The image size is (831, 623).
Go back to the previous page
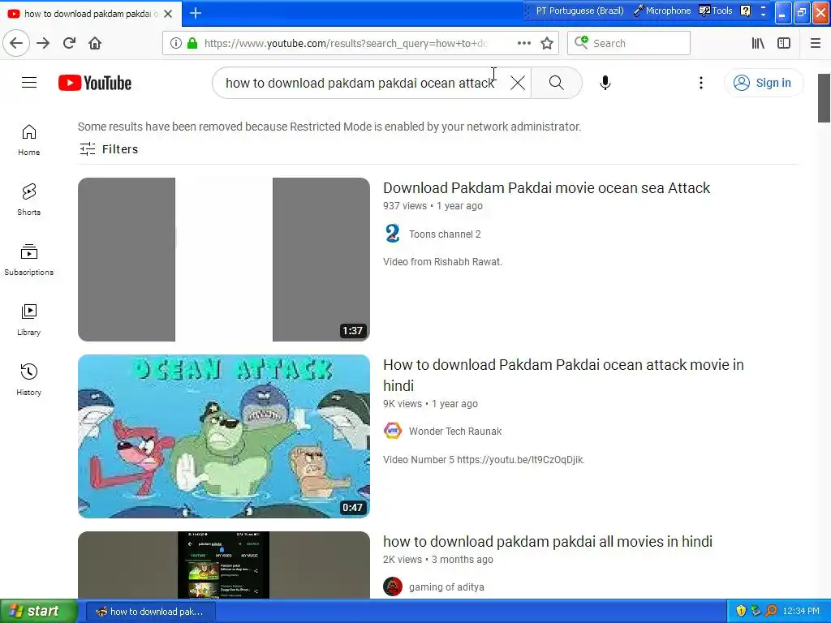point(16,43)
